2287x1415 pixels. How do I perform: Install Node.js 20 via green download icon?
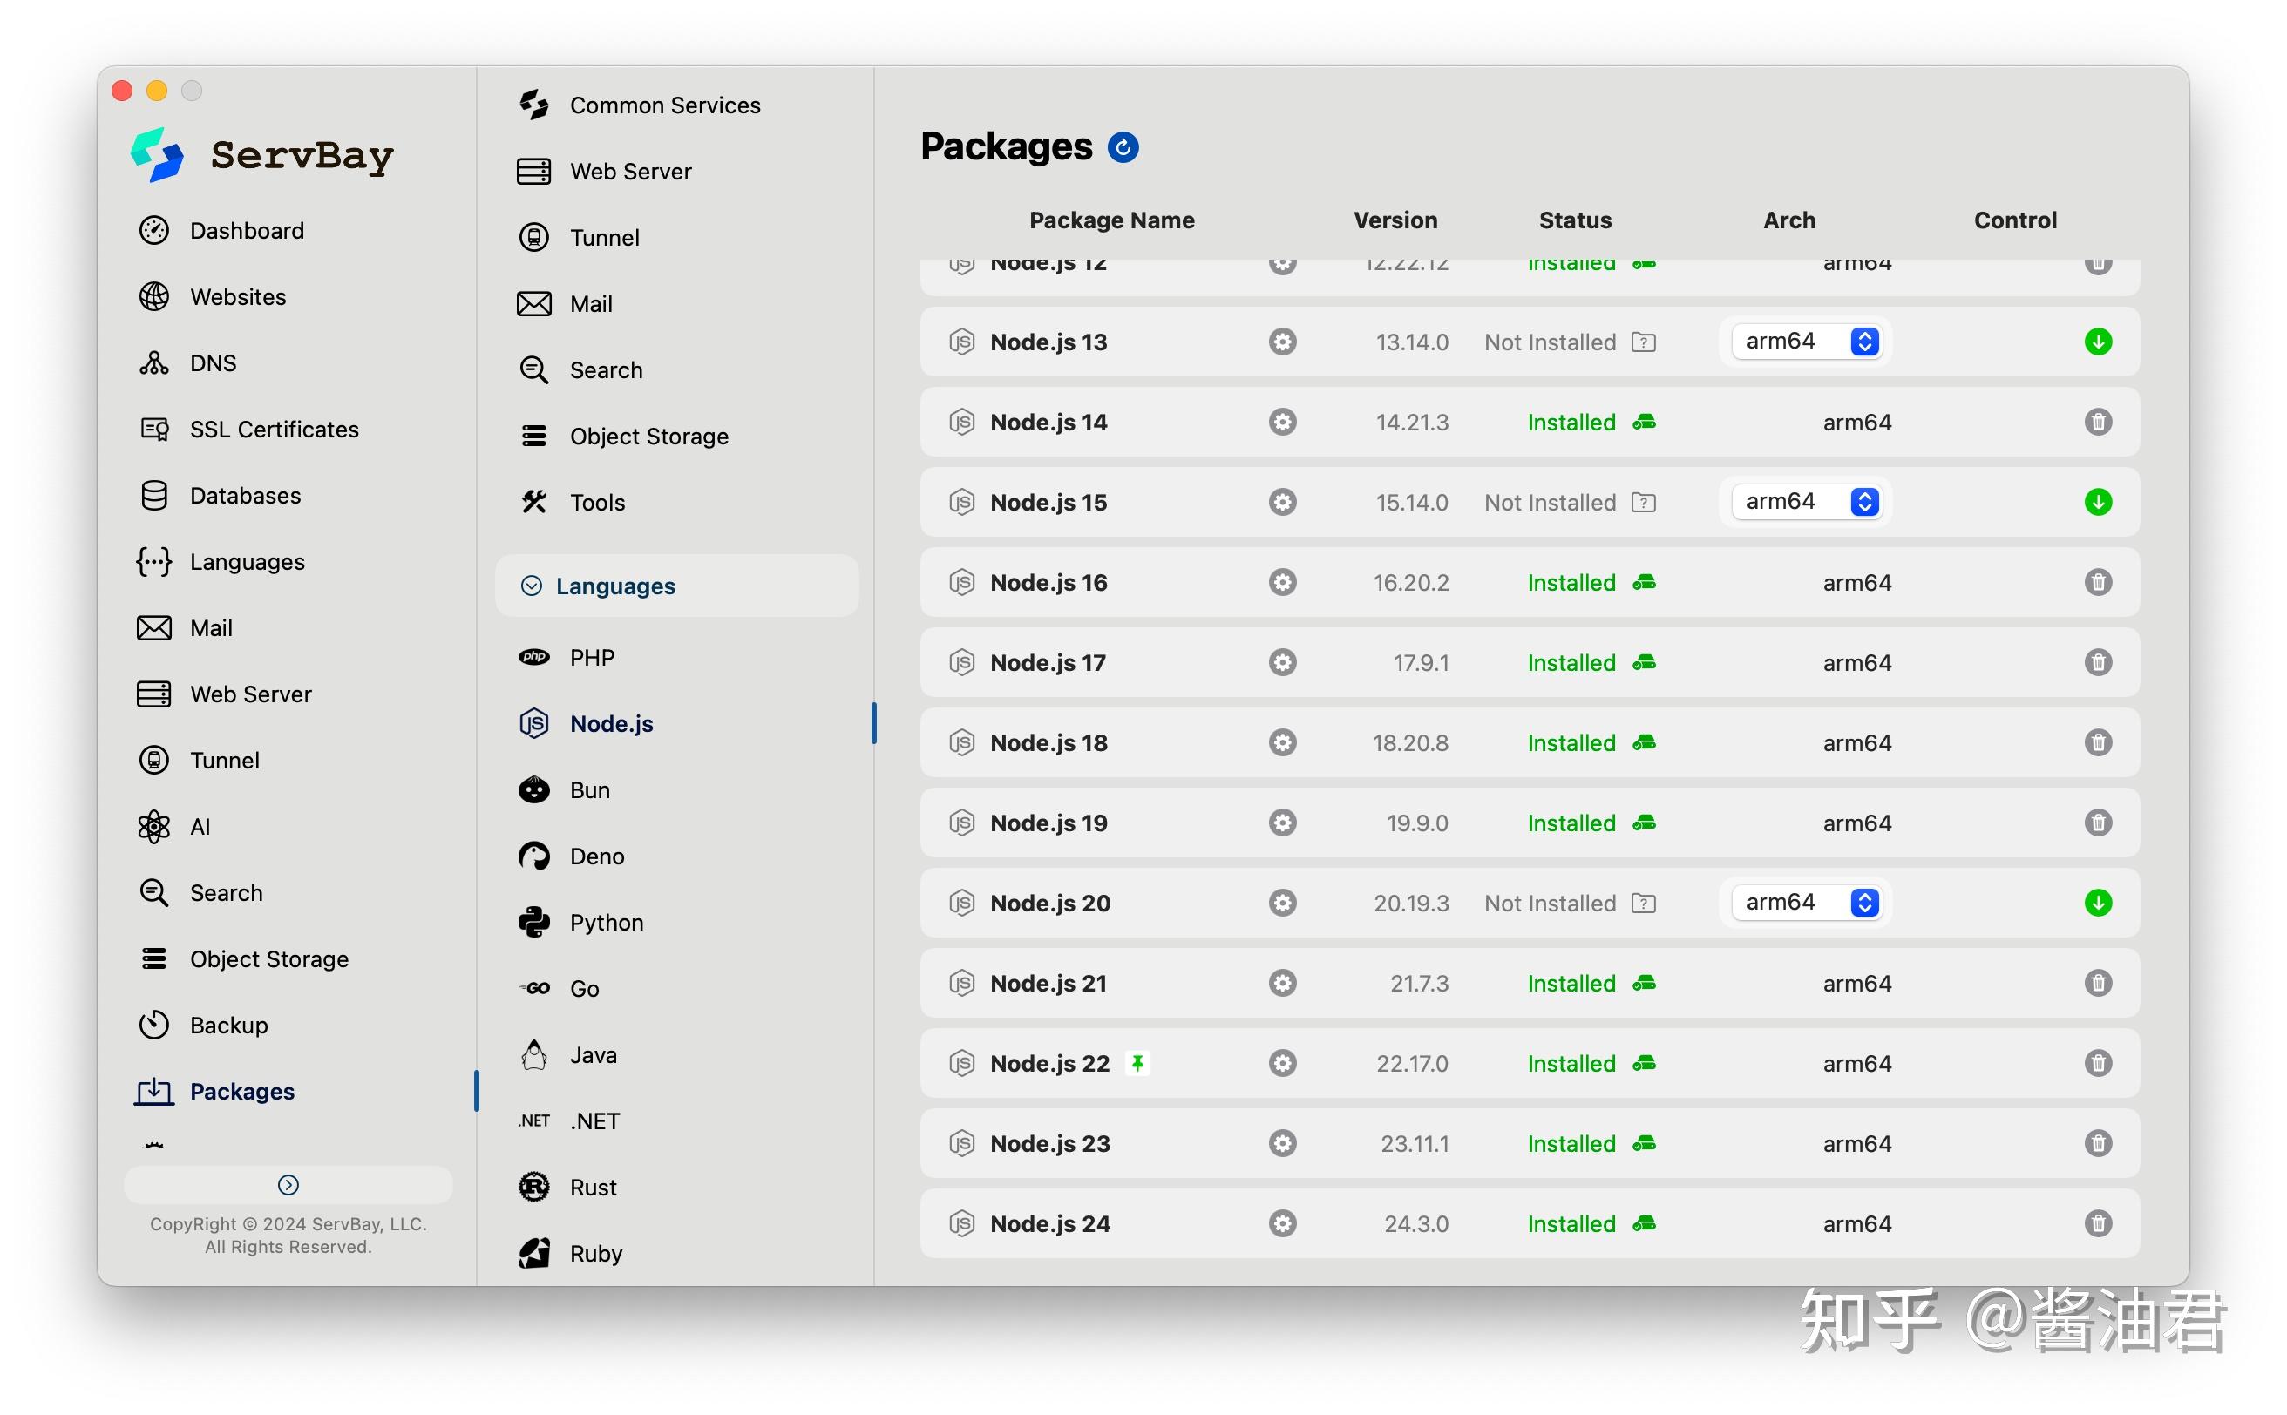[x=2097, y=903]
